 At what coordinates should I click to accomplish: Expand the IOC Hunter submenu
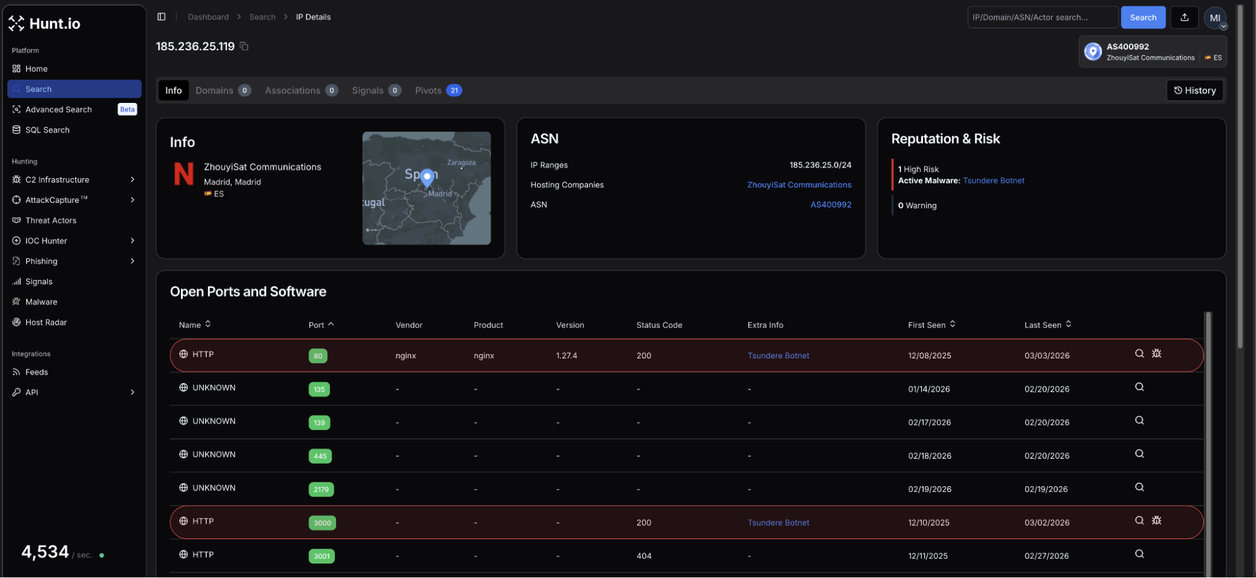click(132, 241)
